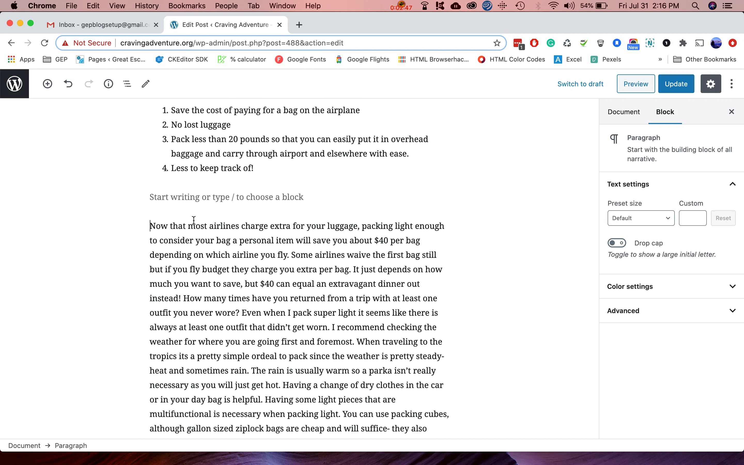Open the content structure info icon
The image size is (744, 465).
[108, 84]
